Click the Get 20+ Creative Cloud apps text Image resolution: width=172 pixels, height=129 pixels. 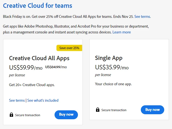click(x=32, y=85)
